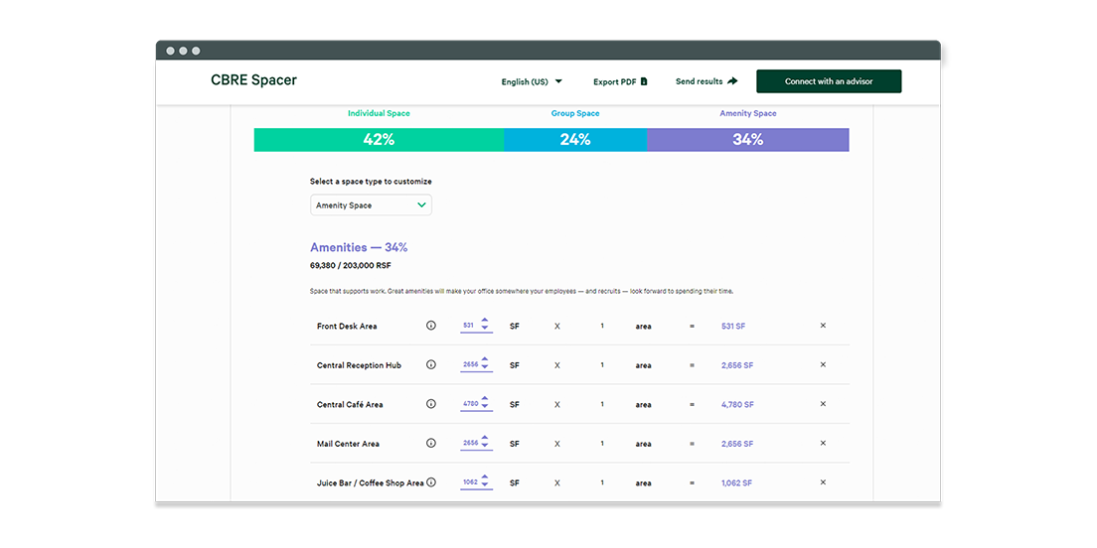Click Export PDF in the header
1097x548 pixels.
[620, 81]
